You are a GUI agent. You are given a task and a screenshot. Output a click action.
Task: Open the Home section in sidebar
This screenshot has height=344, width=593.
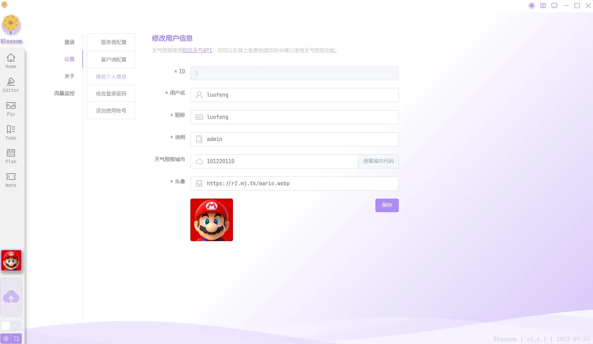click(x=11, y=61)
